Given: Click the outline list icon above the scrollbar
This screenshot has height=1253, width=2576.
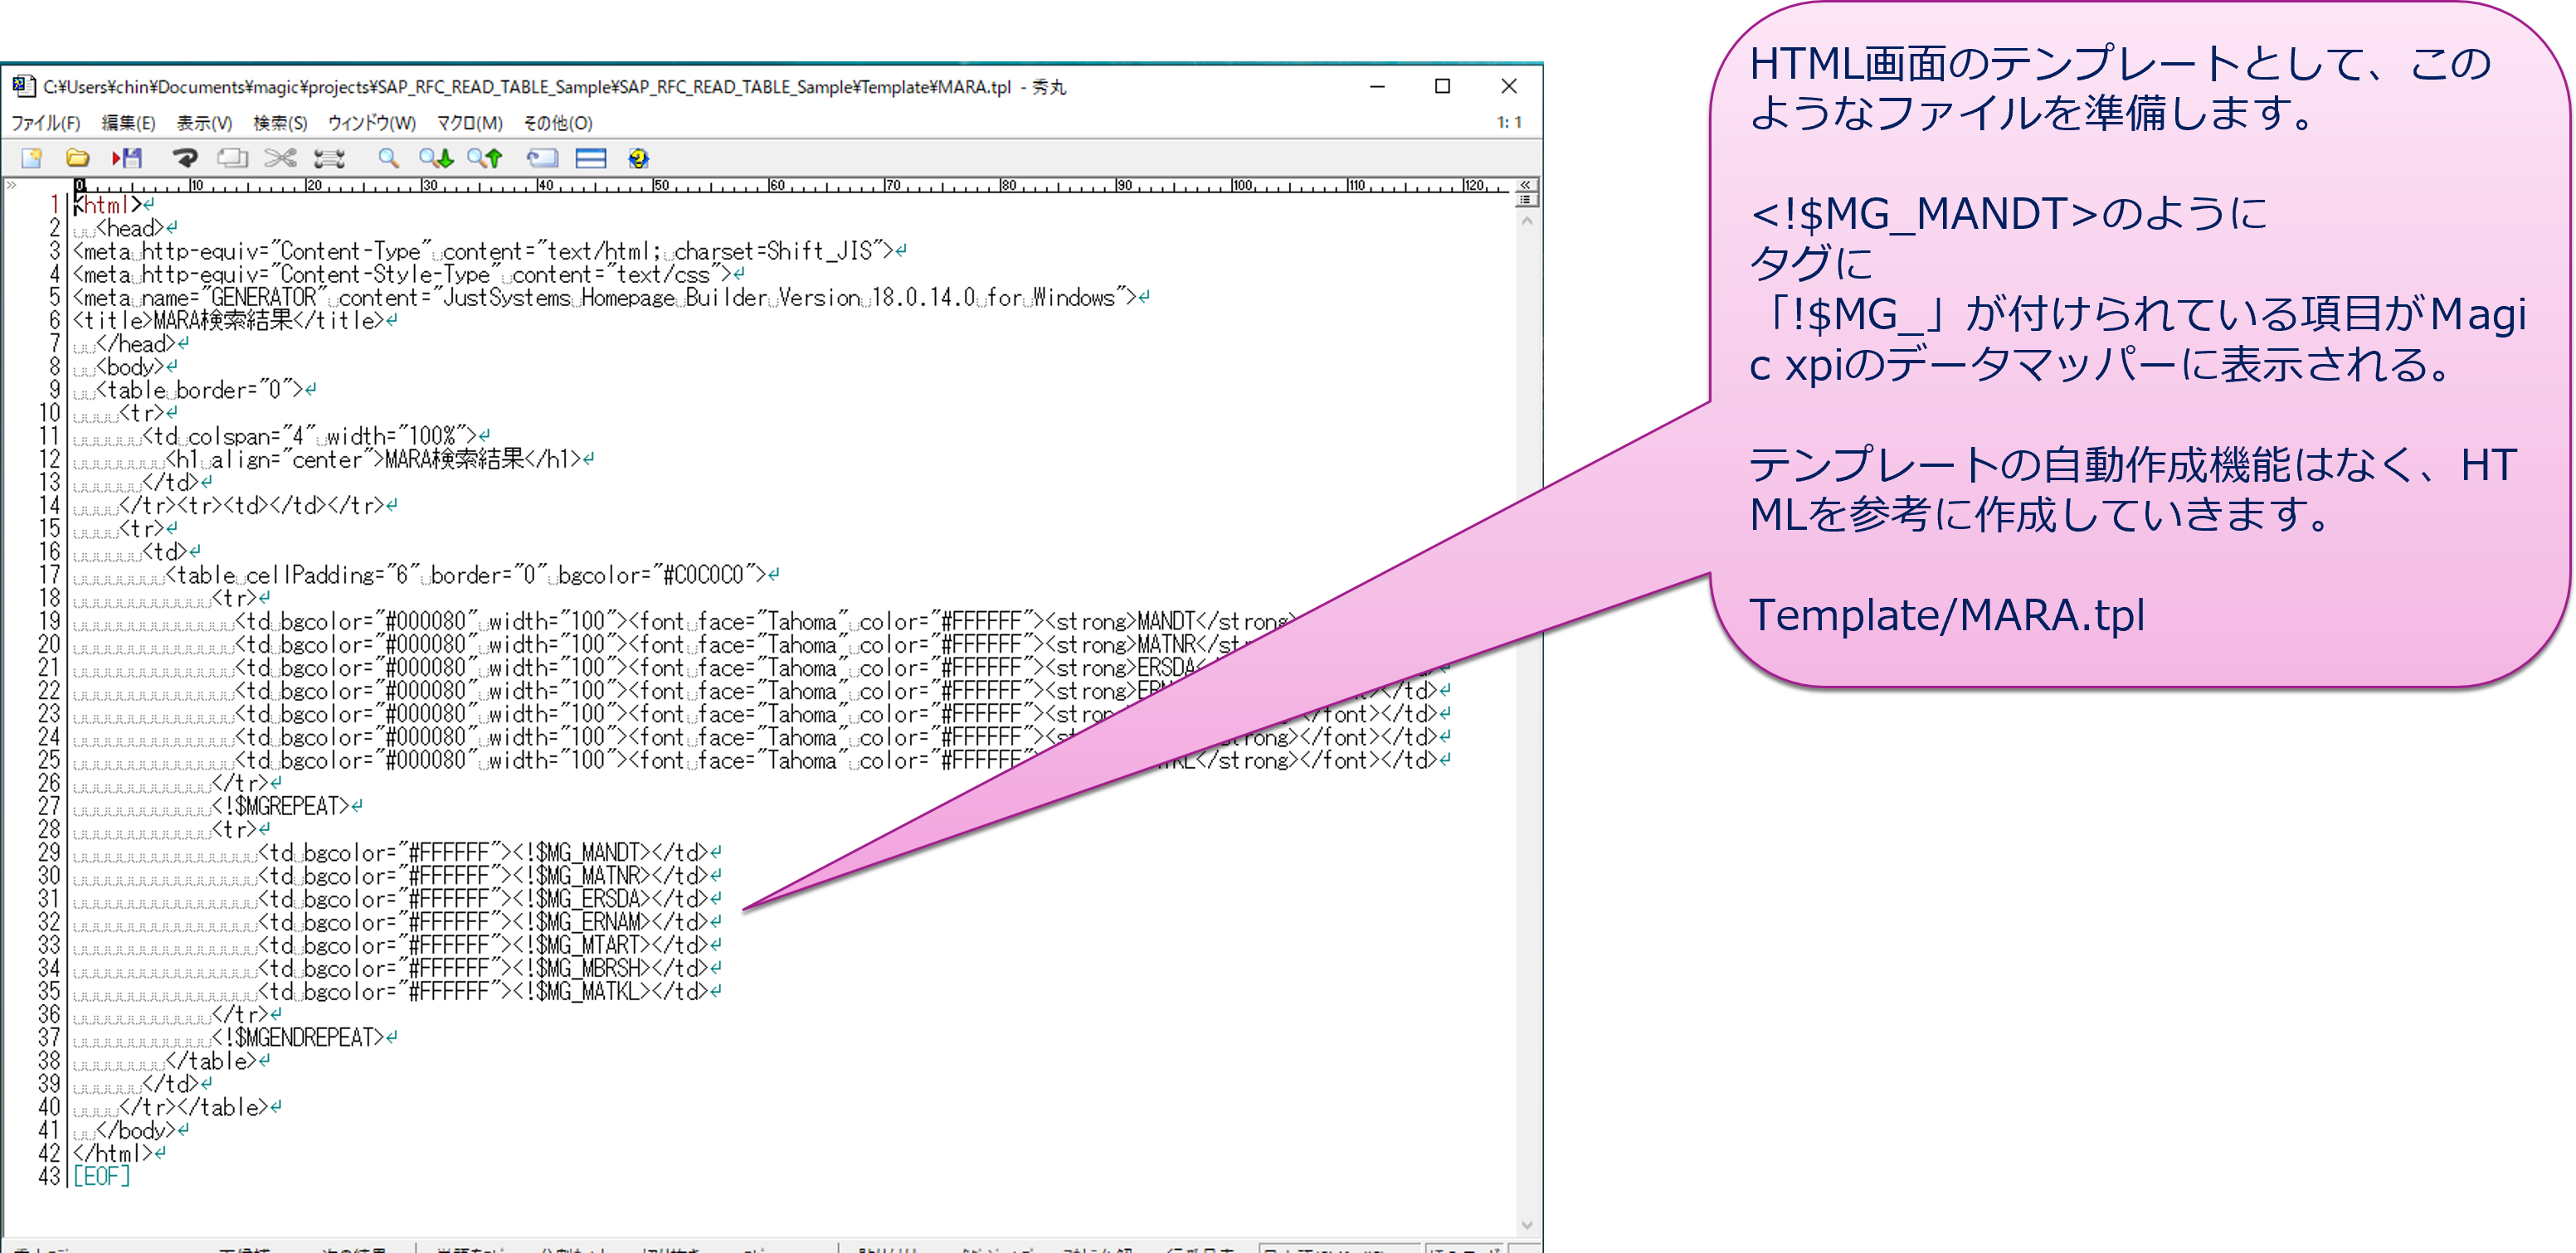Looking at the screenshot, I should click(1526, 200).
